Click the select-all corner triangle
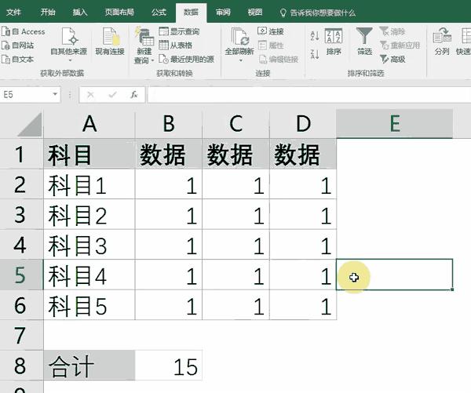Image resolution: width=471 pixels, height=393 pixels. click(x=30, y=125)
